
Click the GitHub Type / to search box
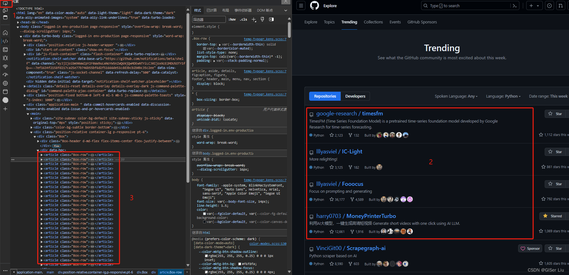[465, 6]
